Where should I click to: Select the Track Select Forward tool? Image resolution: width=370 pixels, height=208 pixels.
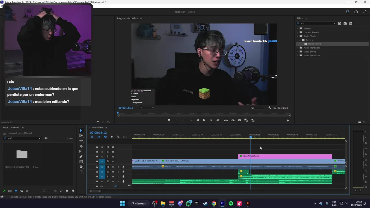point(81,136)
